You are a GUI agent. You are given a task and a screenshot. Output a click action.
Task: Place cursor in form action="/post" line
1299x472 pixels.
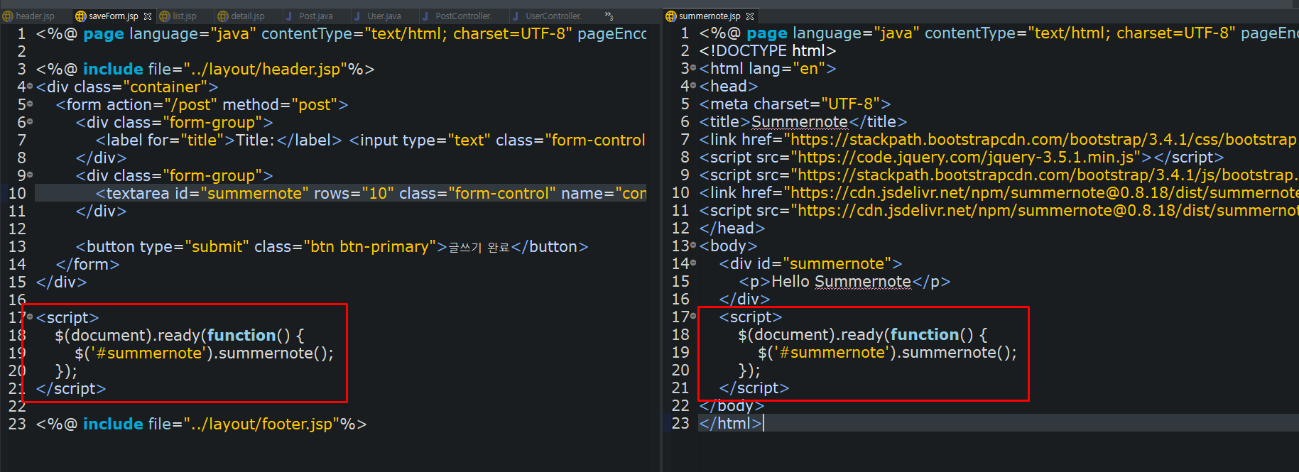point(202,104)
